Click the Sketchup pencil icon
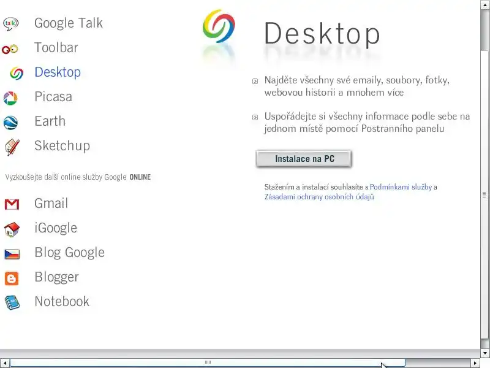This screenshot has height=368, width=490. [x=12, y=147]
